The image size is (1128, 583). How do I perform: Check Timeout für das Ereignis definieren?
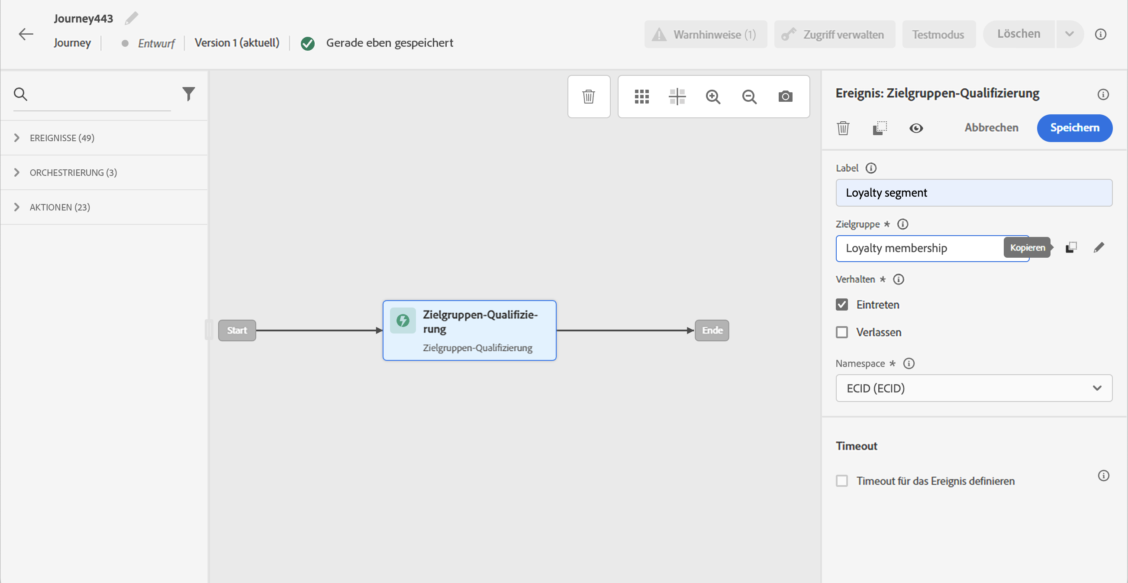click(x=841, y=481)
